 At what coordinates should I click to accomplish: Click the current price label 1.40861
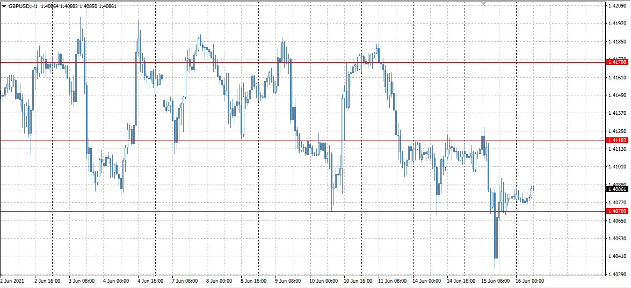click(x=618, y=189)
